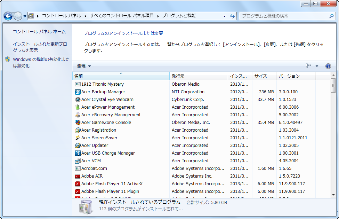Click the プログラムと機能 breadcrumb

click(x=179, y=16)
